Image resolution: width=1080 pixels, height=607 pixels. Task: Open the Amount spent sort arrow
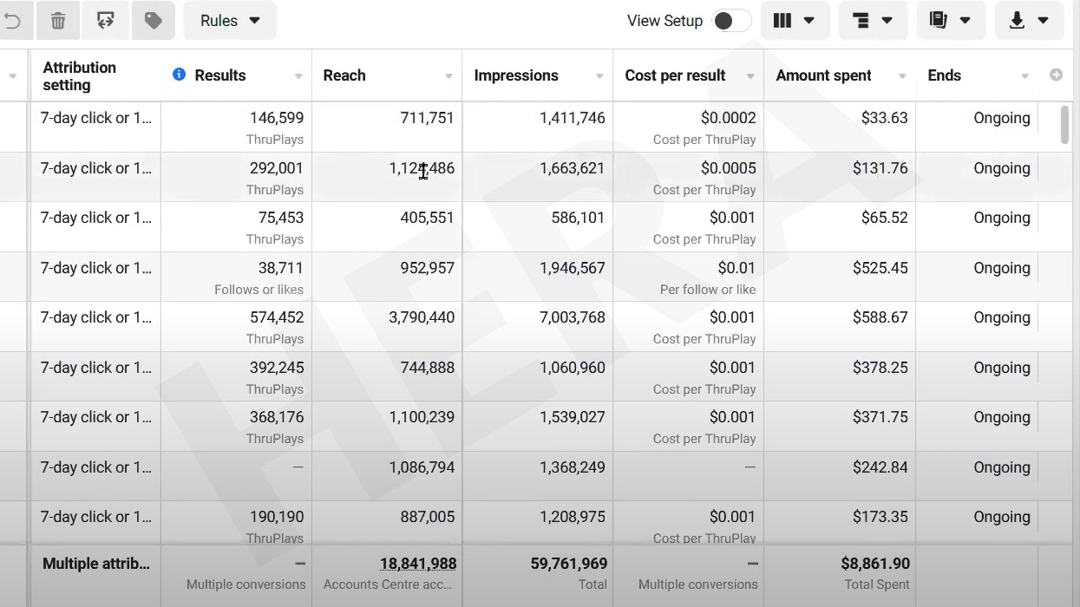point(901,76)
